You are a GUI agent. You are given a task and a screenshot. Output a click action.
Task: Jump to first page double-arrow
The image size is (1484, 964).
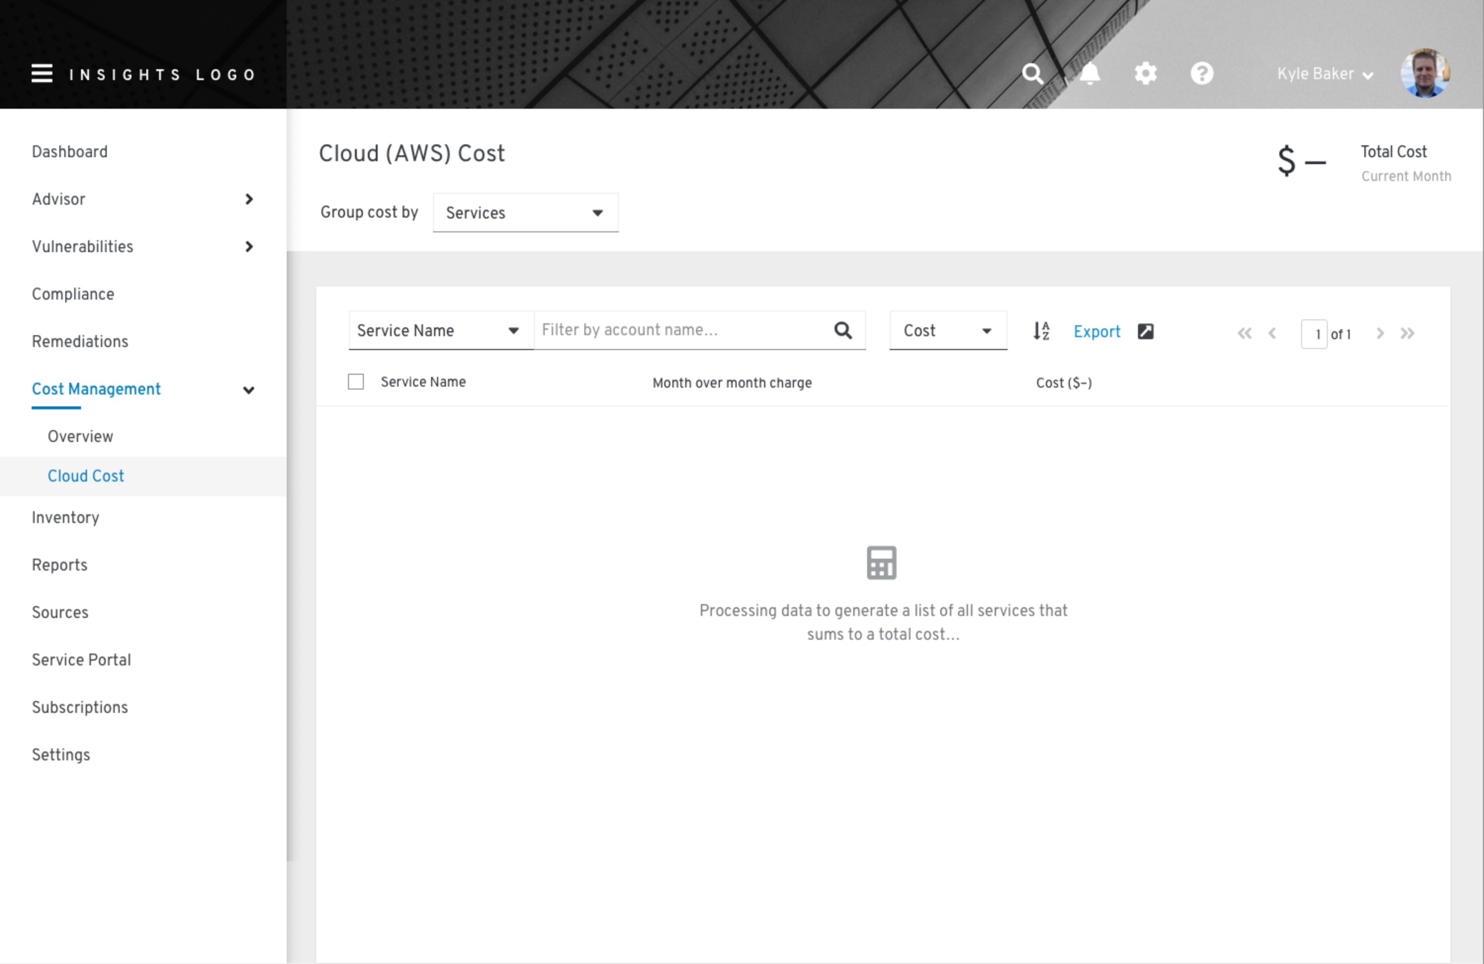[x=1245, y=333]
